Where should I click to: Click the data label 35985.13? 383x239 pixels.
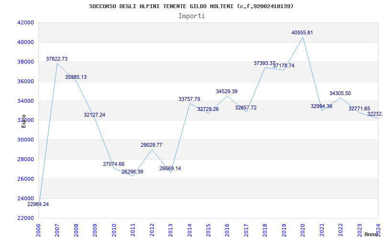click(76, 77)
